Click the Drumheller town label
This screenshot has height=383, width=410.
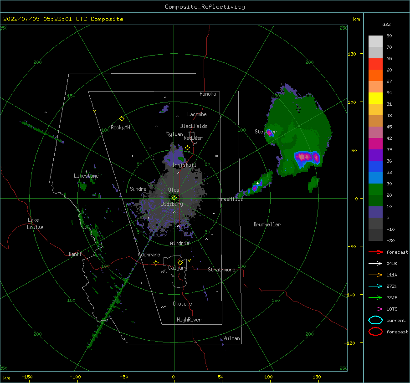pyautogui.click(x=267, y=225)
